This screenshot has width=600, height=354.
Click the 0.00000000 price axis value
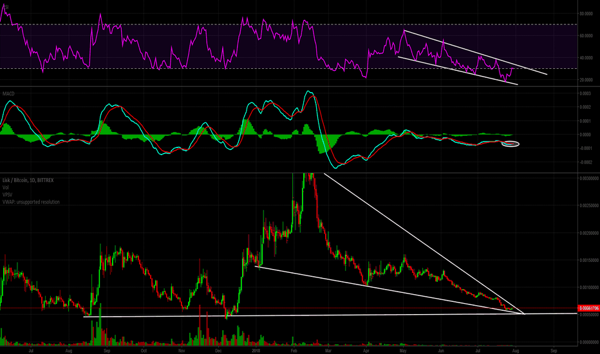[589, 342]
